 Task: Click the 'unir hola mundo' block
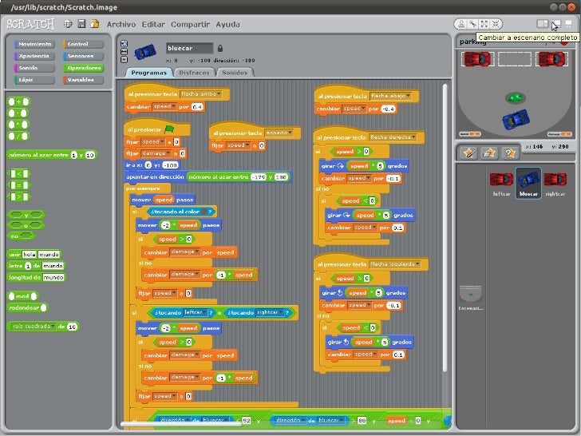34,254
